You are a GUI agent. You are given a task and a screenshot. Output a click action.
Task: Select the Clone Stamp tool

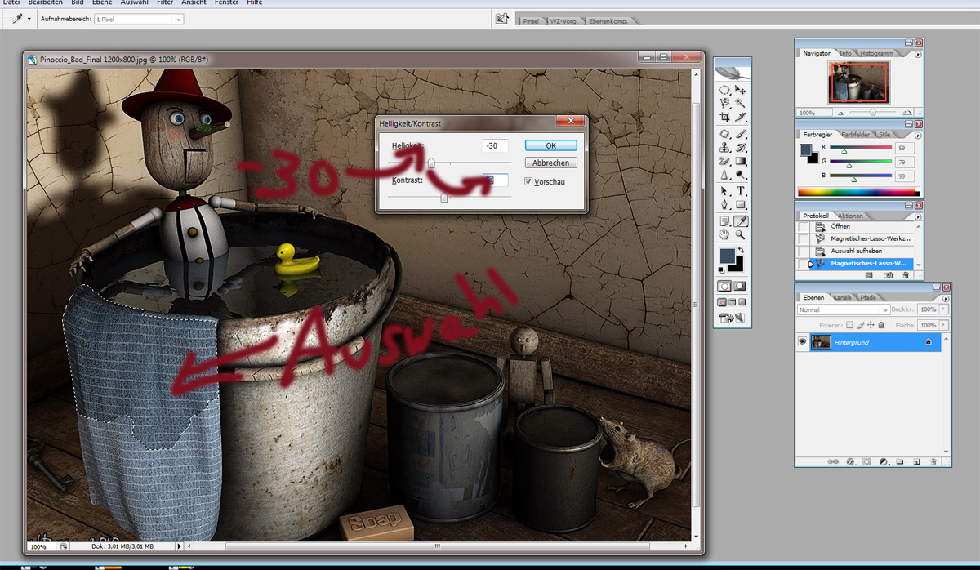pos(725,147)
